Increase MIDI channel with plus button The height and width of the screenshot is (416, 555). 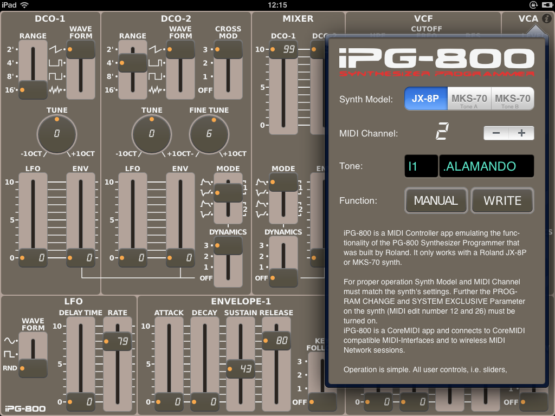tap(521, 133)
